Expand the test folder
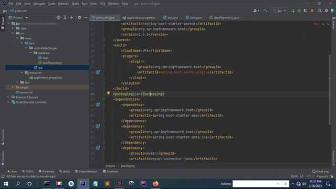Viewport: 336px width, 189px height. (17, 82)
